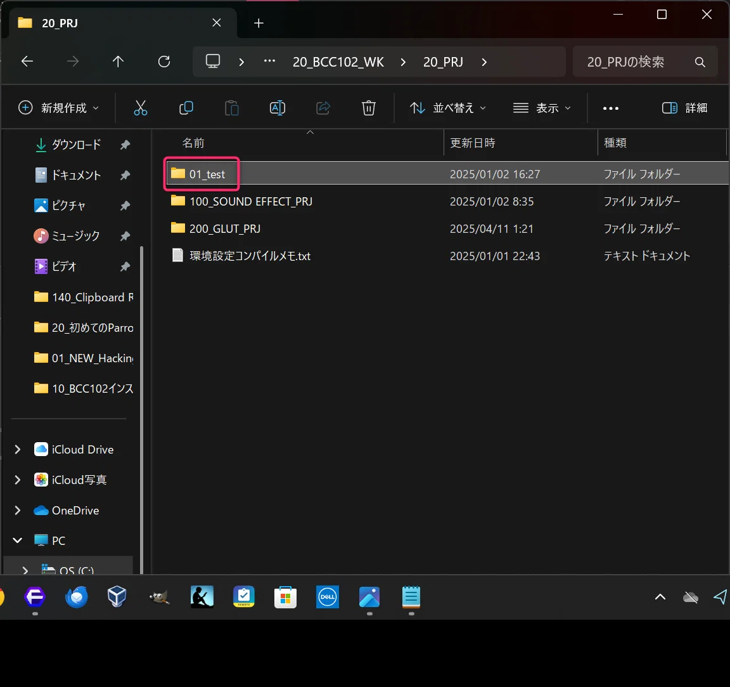Click the テキスト ドキュメント type cell
The height and width of the screenshot is (687, 730).
pos(646,256)
